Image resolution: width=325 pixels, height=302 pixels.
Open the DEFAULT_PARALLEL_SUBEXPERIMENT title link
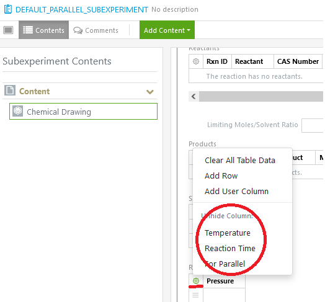tap(82, 10)
